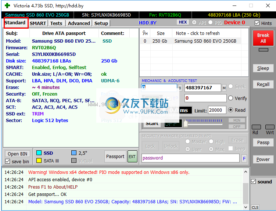
Task: Click the Firmware value RVT02B6Q
Action: 44,47
